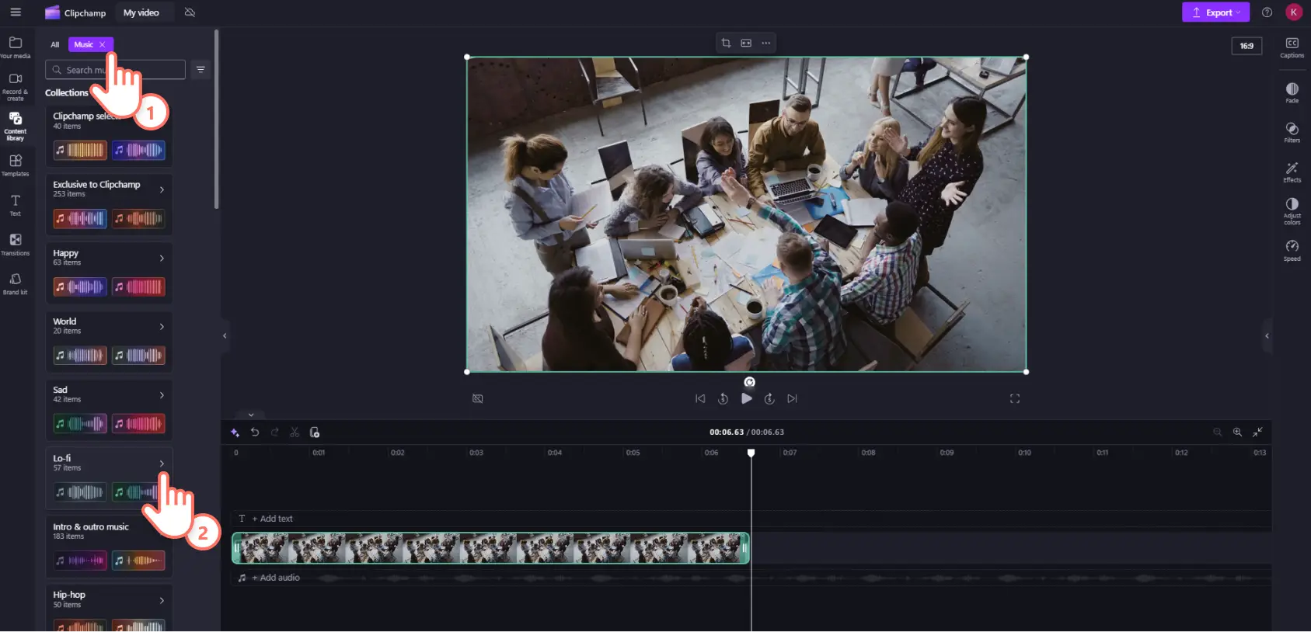This screenshot has height=632, width=1311.
Task: Play the video preview
Action: (x=746, y=398)
